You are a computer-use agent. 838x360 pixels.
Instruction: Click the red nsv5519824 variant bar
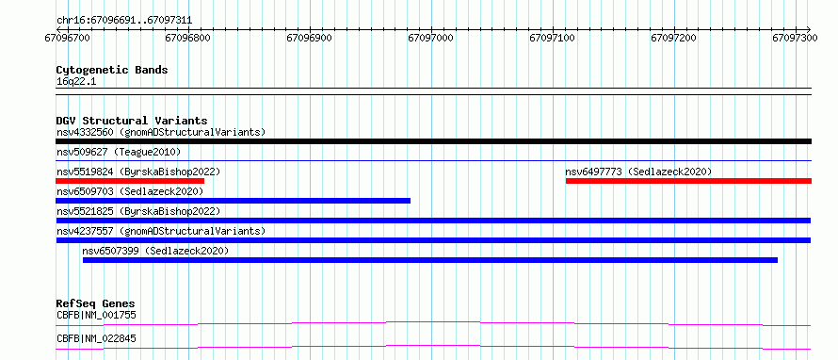coord(130,181)
